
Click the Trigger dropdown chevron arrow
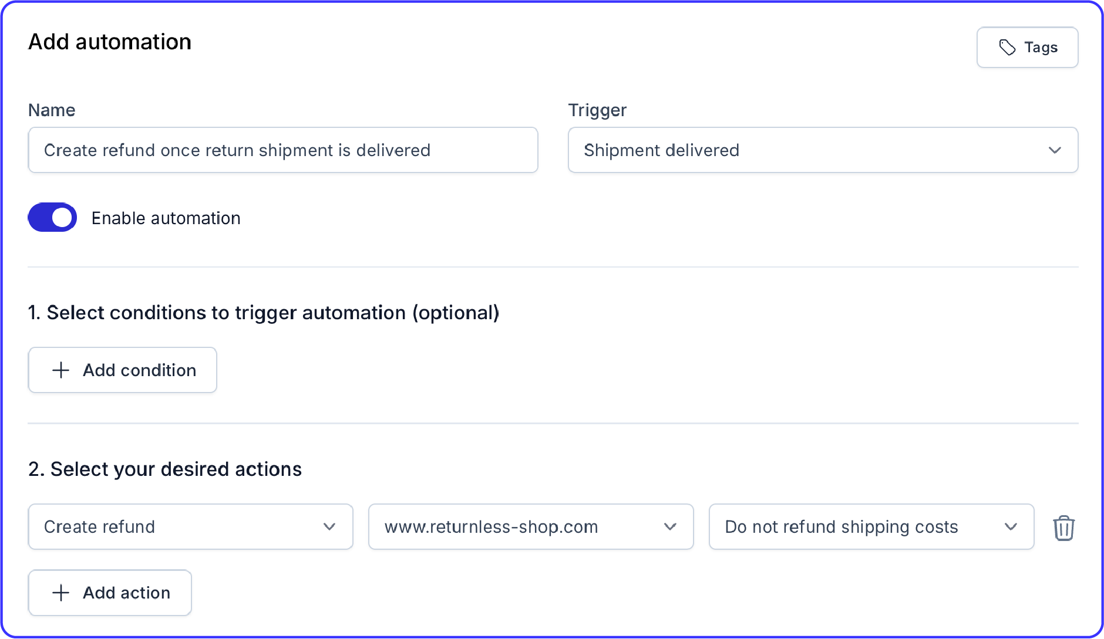click(x=1055, y=150)
